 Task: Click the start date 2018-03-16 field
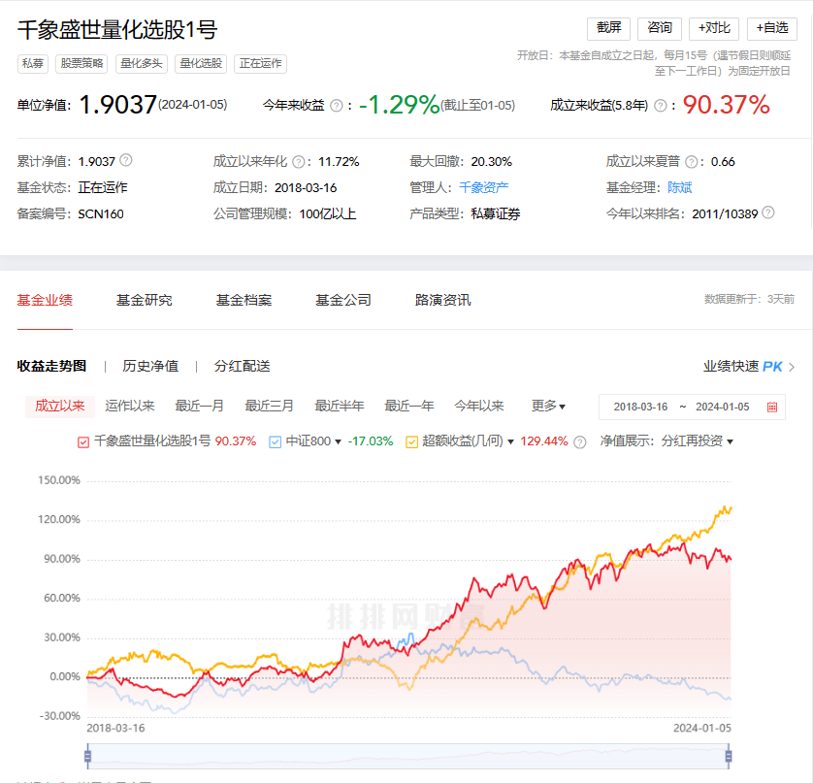(640, 408)
